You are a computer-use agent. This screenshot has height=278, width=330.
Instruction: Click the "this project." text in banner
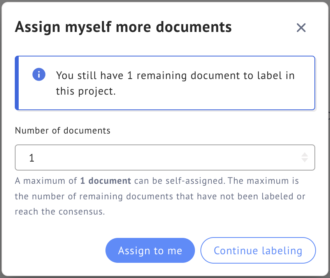pyautogui.click(x=86, y=91)
